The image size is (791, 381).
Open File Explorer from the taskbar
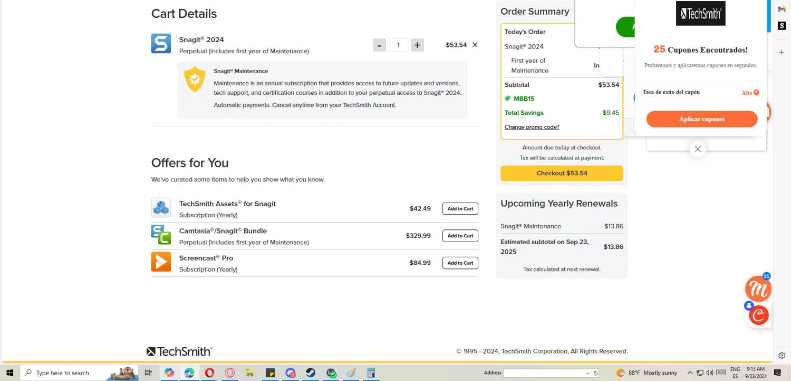[250, 373]
